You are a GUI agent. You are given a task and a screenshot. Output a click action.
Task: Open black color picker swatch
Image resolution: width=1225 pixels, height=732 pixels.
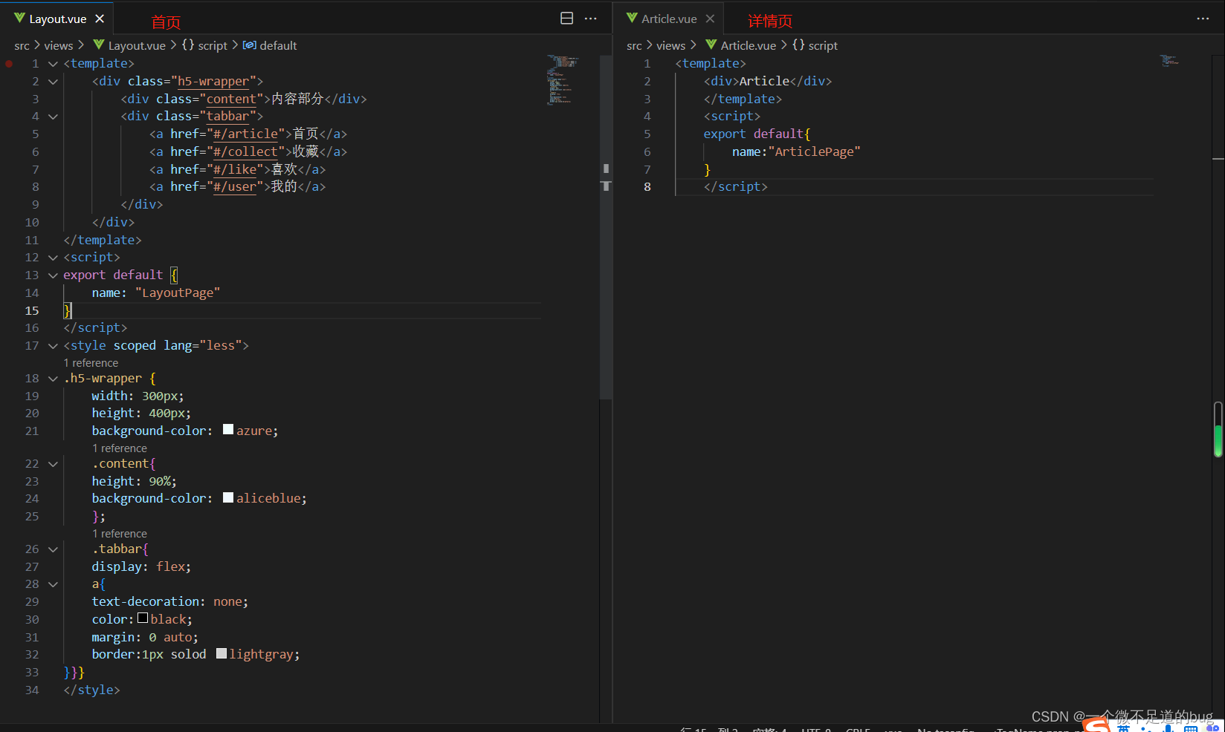point(143,618)
